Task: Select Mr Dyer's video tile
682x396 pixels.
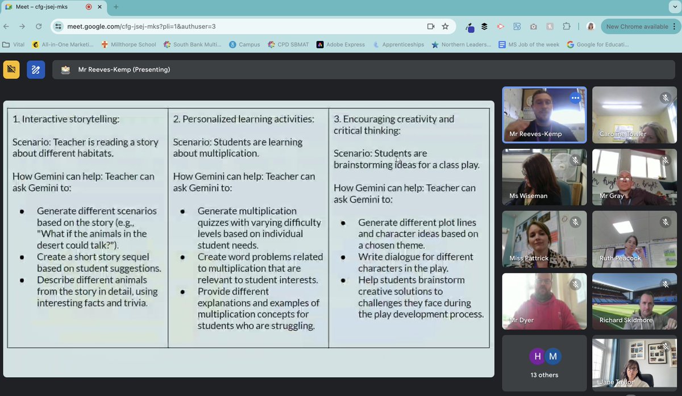Action: tap(544, 301)
